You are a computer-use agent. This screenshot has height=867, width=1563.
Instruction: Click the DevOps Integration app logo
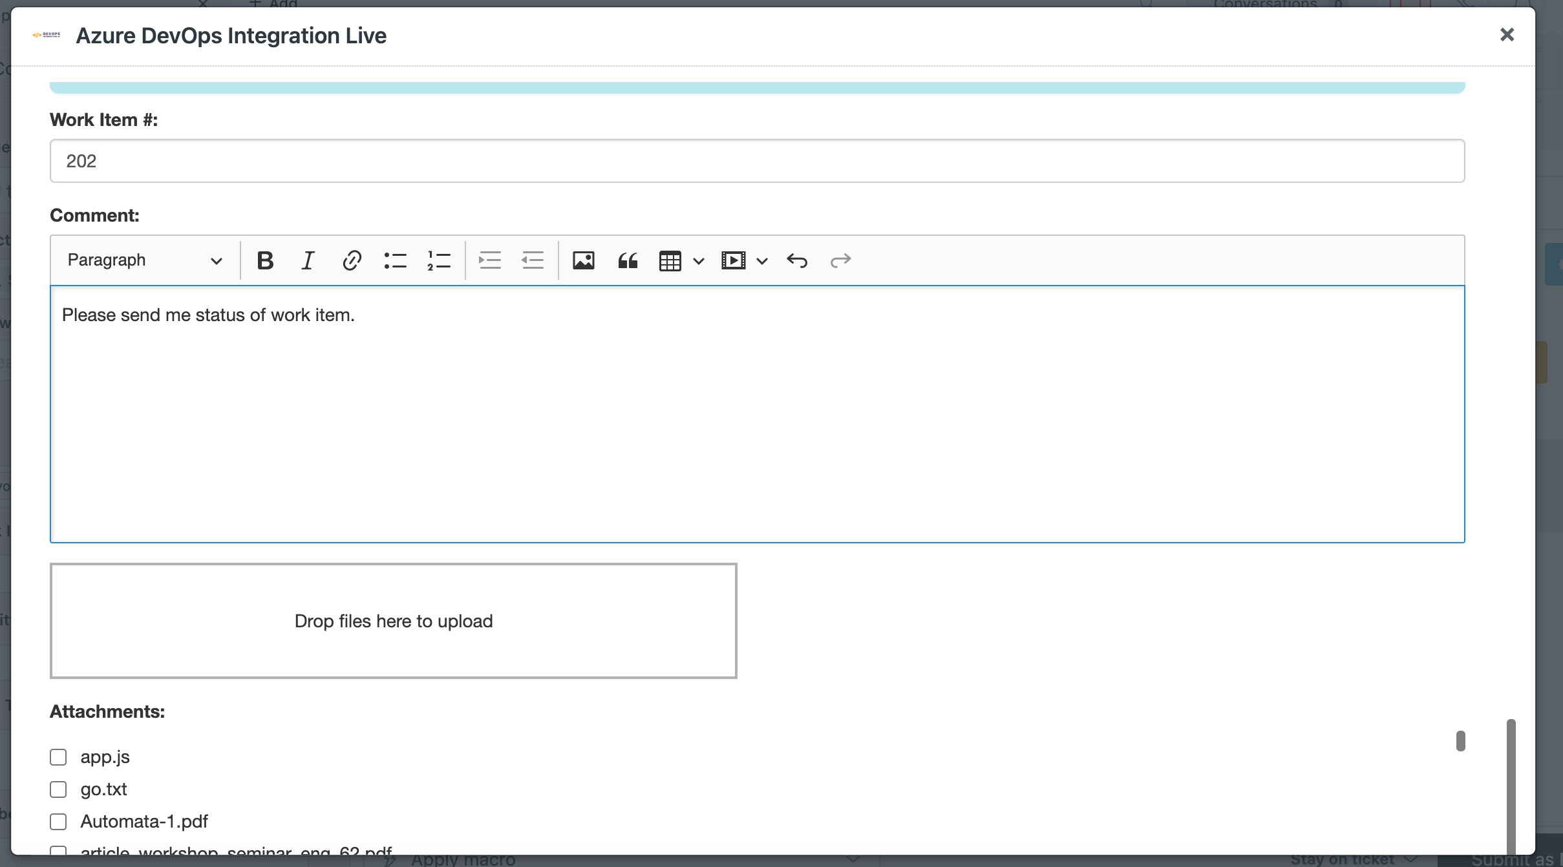point(47,35)
